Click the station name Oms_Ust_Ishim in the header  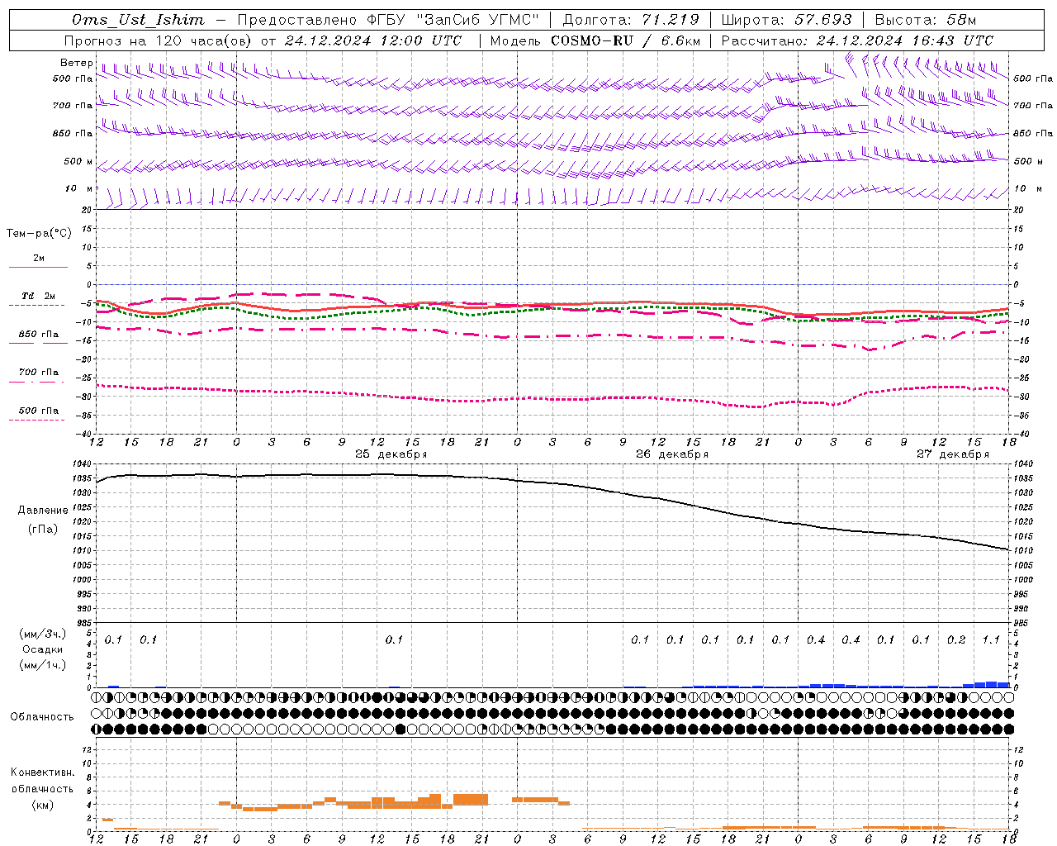tap(139, 20)
